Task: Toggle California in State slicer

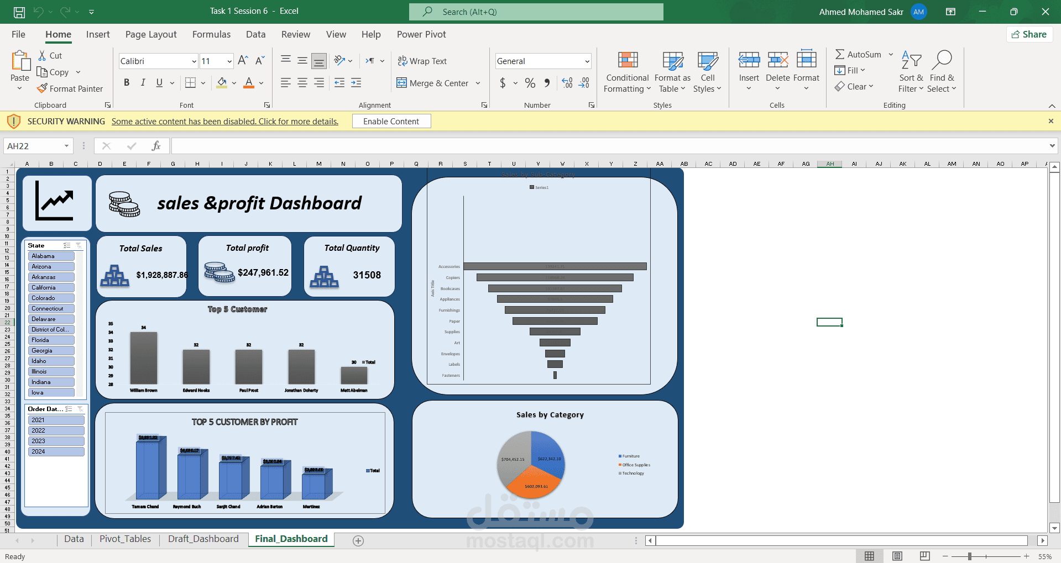Action: pos(51,287)
